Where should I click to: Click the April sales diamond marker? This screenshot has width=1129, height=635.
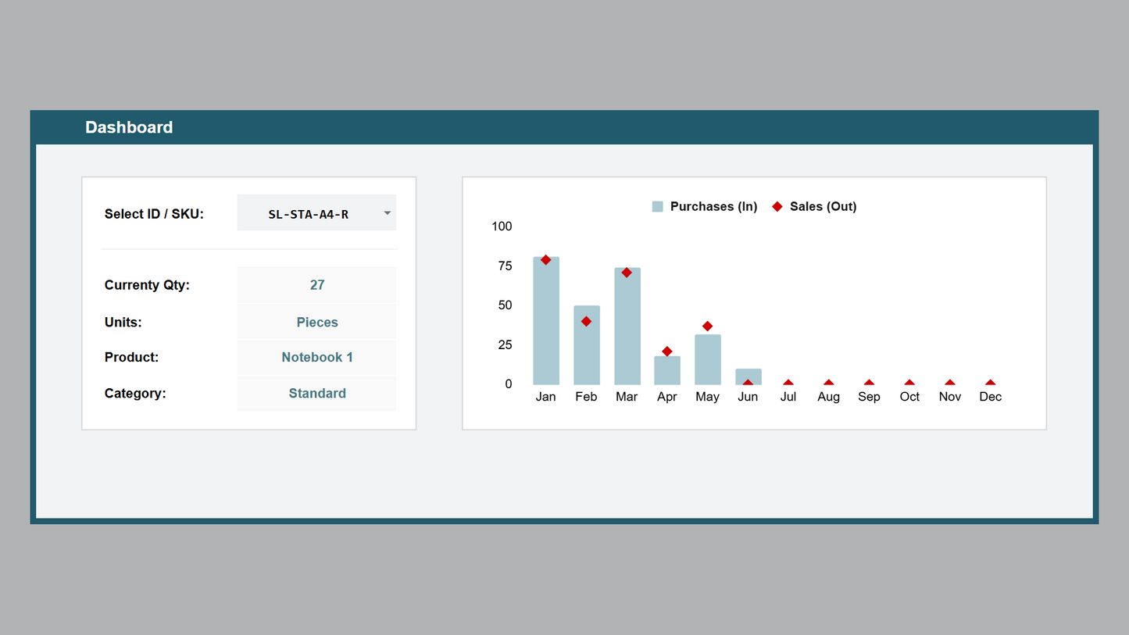[x=667, y=351]
